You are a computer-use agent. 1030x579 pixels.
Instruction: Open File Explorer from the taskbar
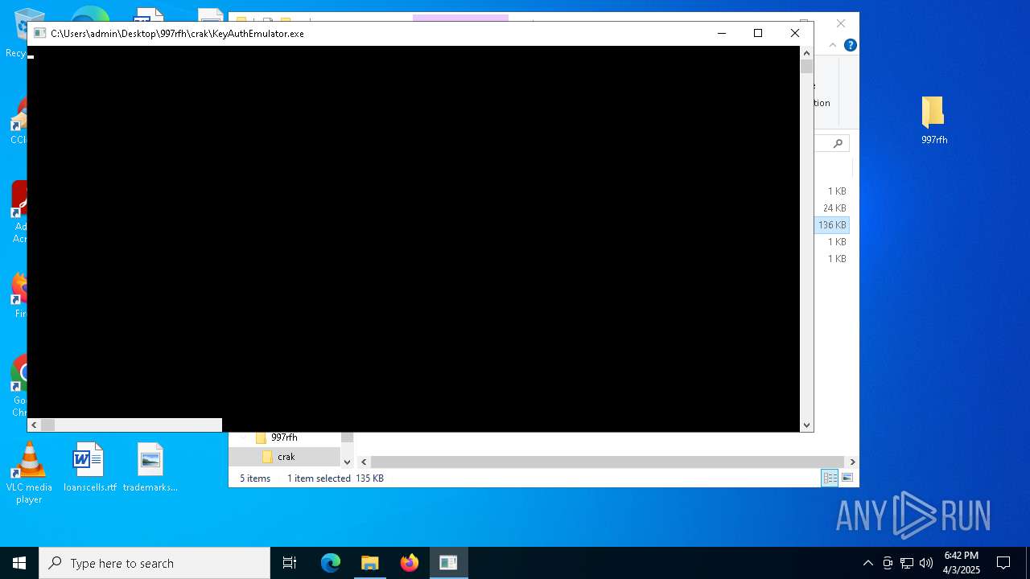[370, 563]
